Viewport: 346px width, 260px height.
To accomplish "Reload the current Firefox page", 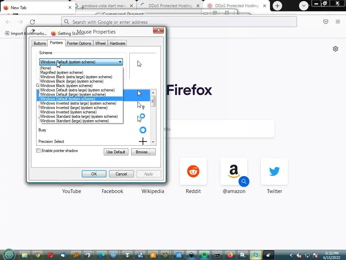I will pyautogui.click(x=32, y=22).
